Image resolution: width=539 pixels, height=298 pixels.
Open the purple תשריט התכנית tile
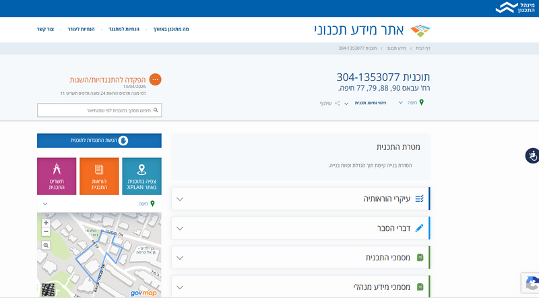point(57,176)
